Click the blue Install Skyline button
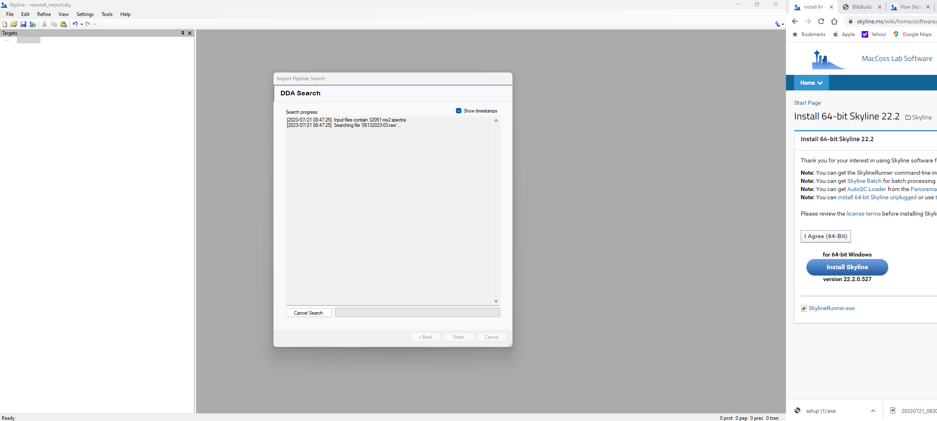This screenshot has width=937, height=421. pyautogui.click(x=847, y=267)
